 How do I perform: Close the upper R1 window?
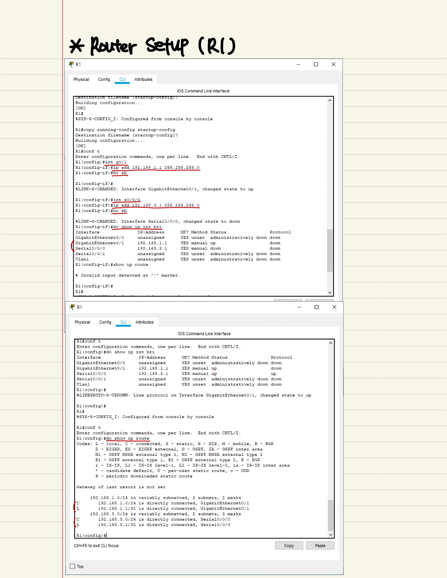tap(333, 64)
